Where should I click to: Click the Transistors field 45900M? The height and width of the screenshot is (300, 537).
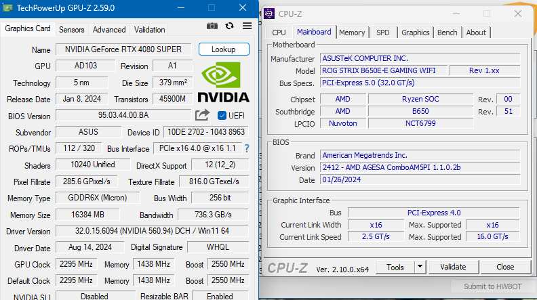(x=173, y=99)
